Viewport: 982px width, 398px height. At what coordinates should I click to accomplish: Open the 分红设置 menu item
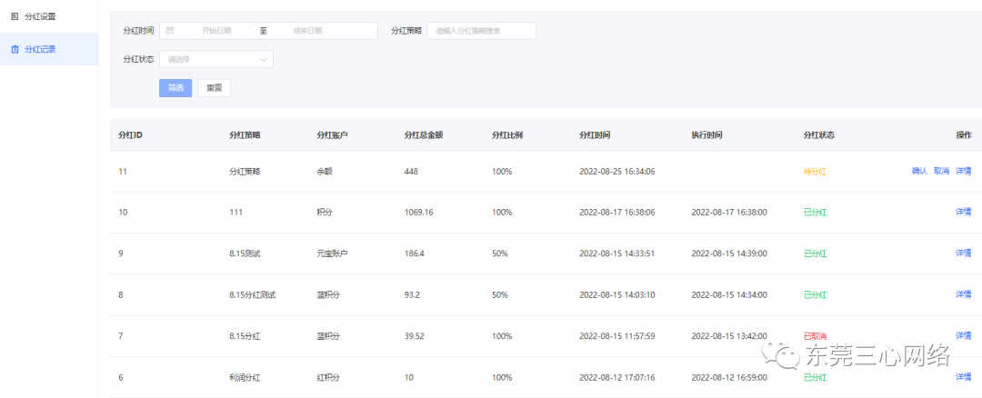40,15
